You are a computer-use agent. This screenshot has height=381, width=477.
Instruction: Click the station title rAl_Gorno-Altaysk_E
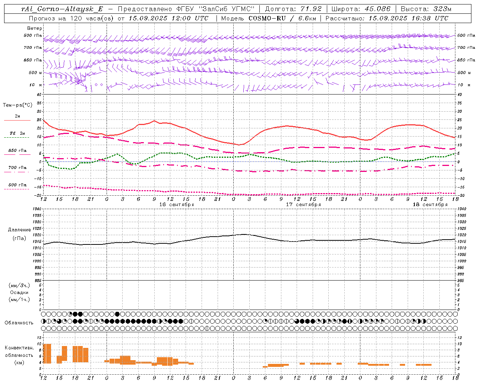62,9
